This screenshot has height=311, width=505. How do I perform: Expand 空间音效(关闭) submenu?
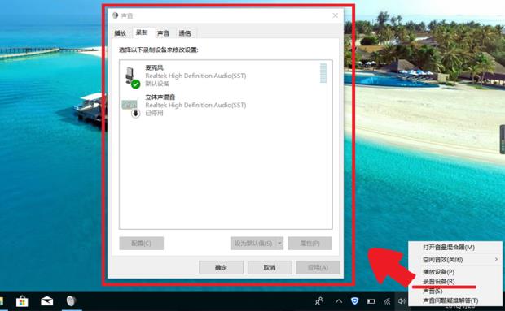pos(496,259)
